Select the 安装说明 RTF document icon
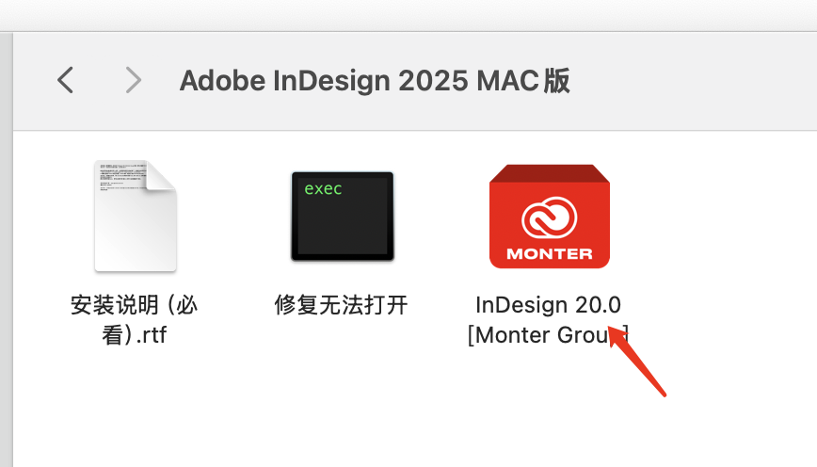The height and width of the screenshot is (467, 817). coord(135,216)
